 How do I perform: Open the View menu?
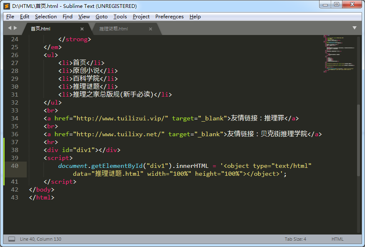pyautogui.click(x=84, y=17)
